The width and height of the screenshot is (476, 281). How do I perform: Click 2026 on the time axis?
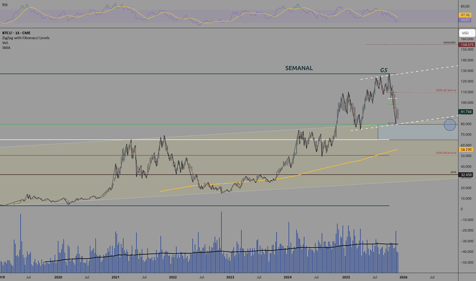tap(403, 277)
